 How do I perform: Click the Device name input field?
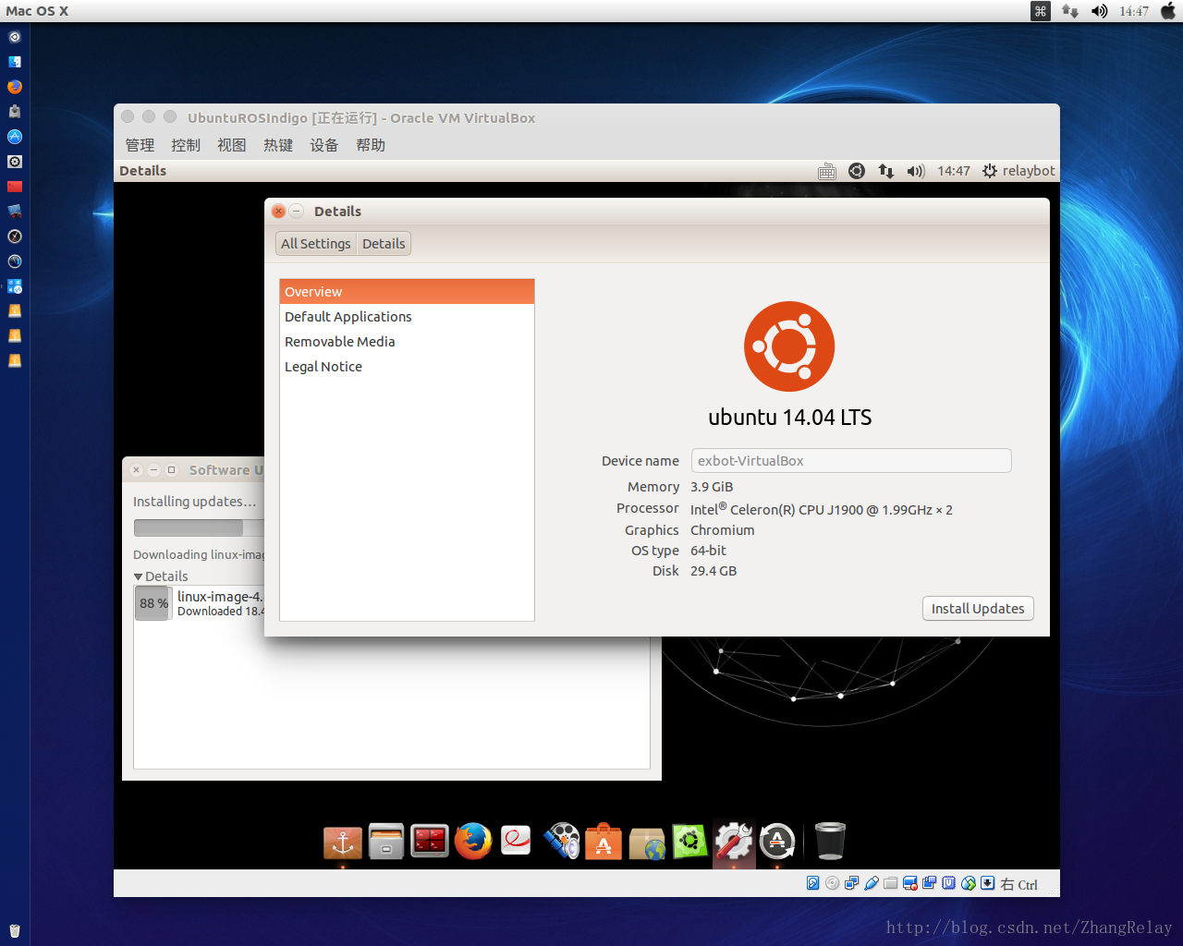tap(851, 461)
